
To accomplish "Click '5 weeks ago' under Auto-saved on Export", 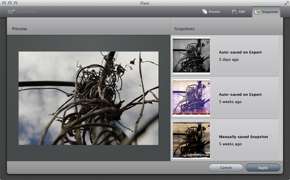I will click(x=230, y=102).
